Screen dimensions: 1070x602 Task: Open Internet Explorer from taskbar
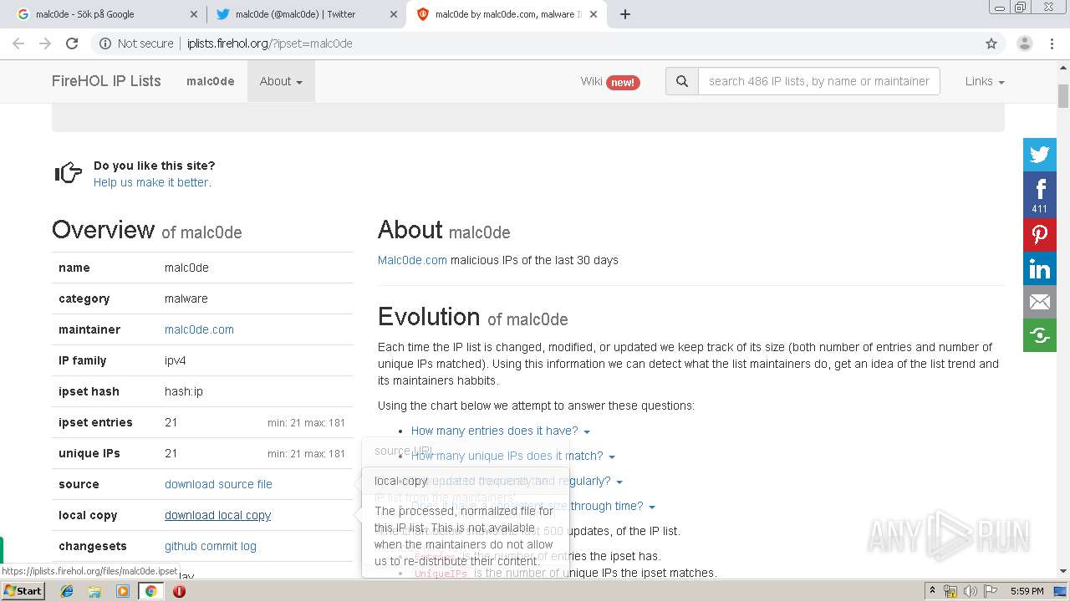(67, 591)
